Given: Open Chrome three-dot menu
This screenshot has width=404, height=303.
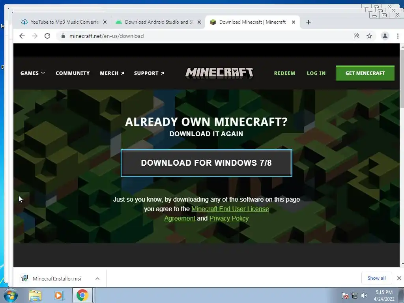Looking at the screenshot, I should [x=398, y=36].
